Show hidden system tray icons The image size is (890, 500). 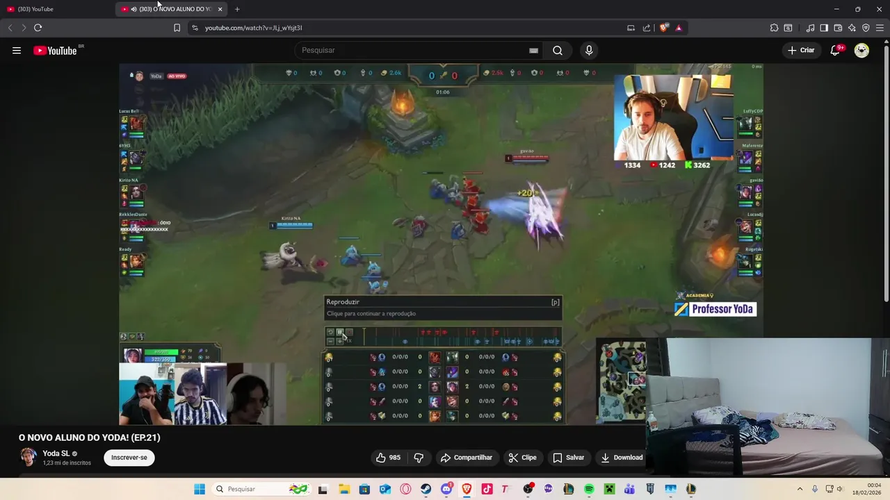click(800, 489)
